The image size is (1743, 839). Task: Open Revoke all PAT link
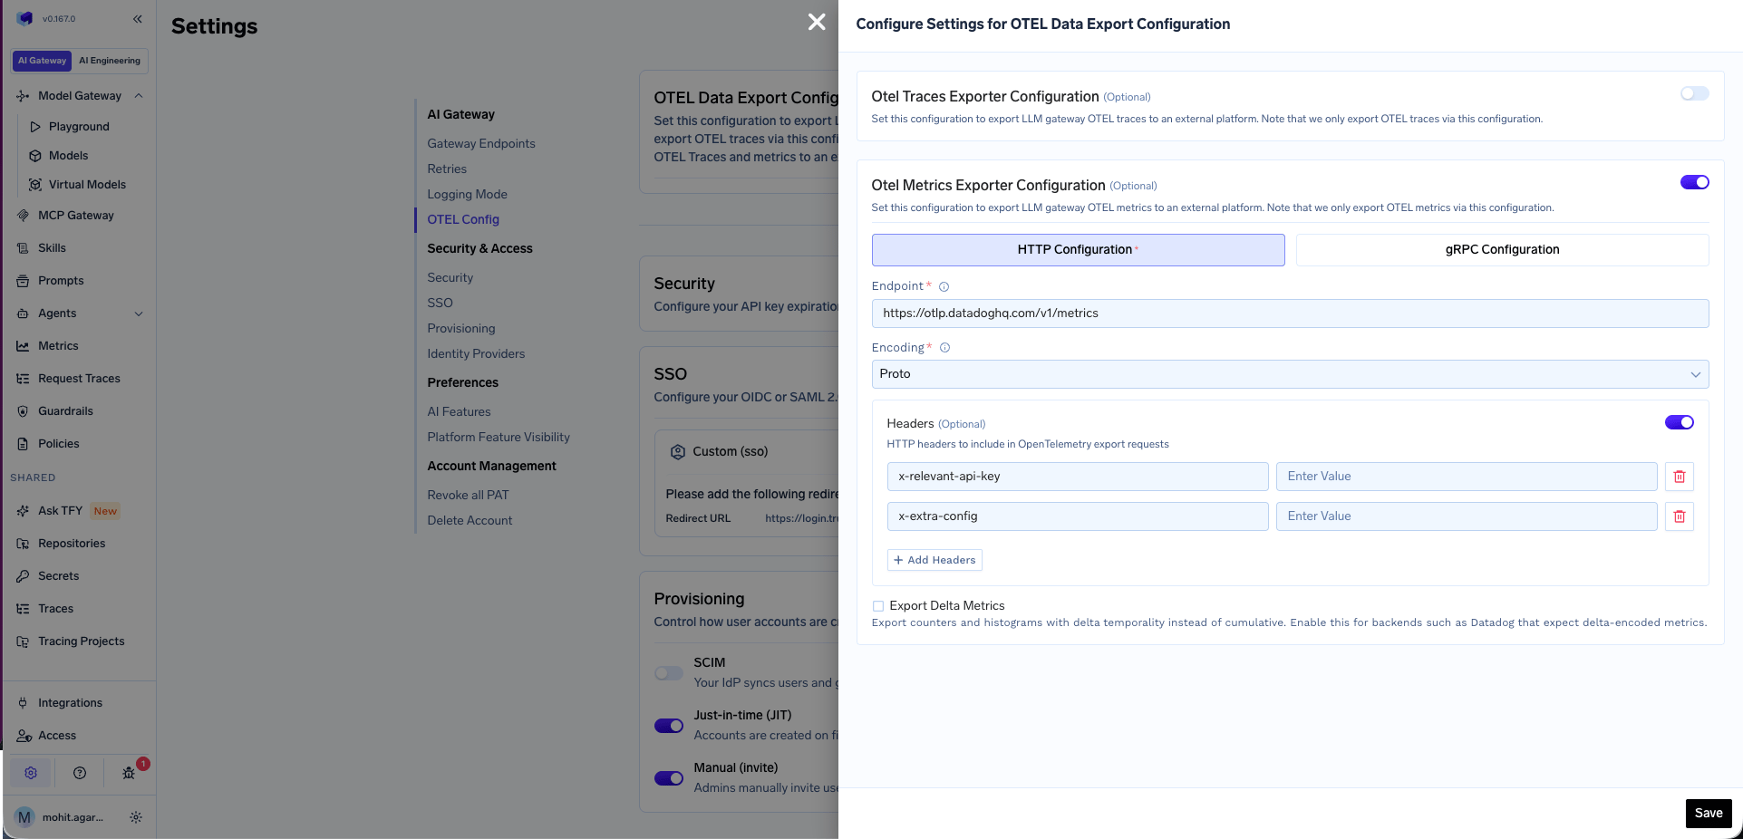(468, 495)
